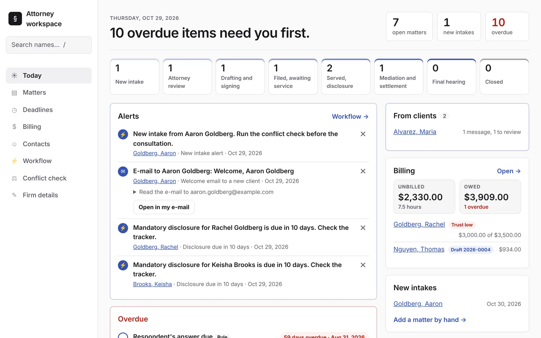Screen dimensions: 541x338
Task: Select the Served, disclosure stage card
Action: pyautogui.click(x=346, y=77)
